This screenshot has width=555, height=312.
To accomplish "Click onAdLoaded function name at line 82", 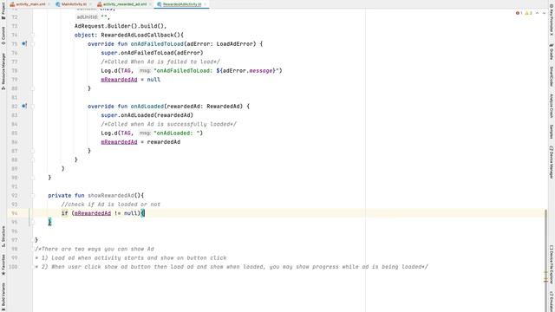I will 147,106.
